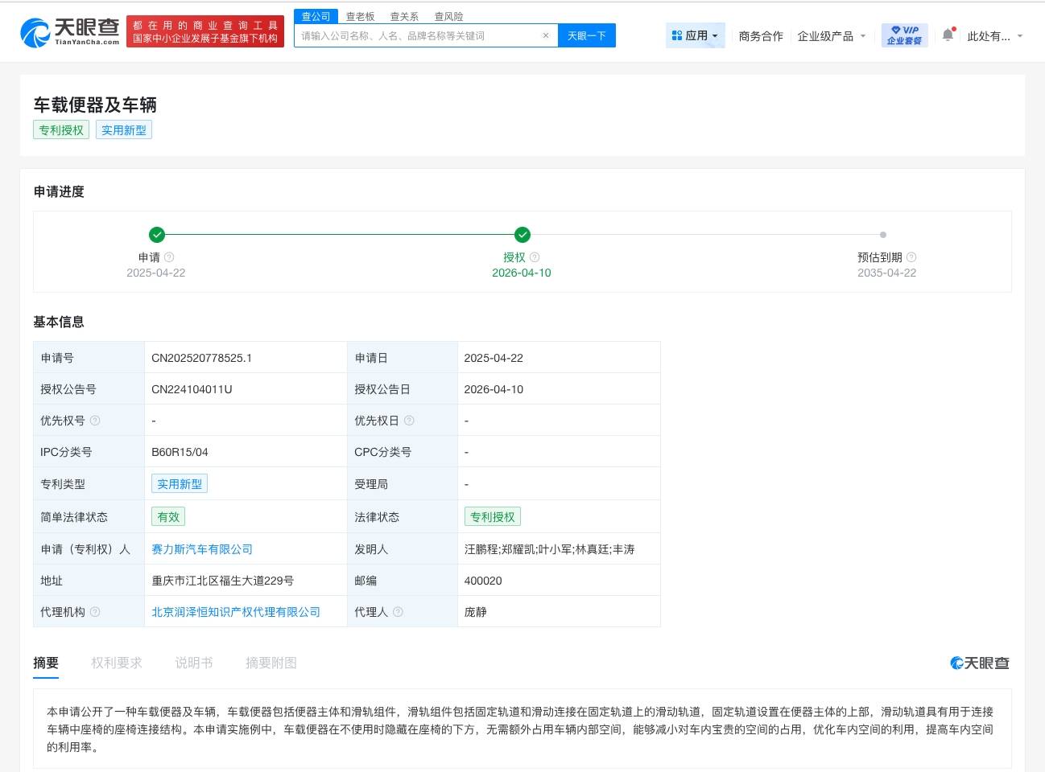Switch to the 查老板 search tab

(x=360, y=16)
